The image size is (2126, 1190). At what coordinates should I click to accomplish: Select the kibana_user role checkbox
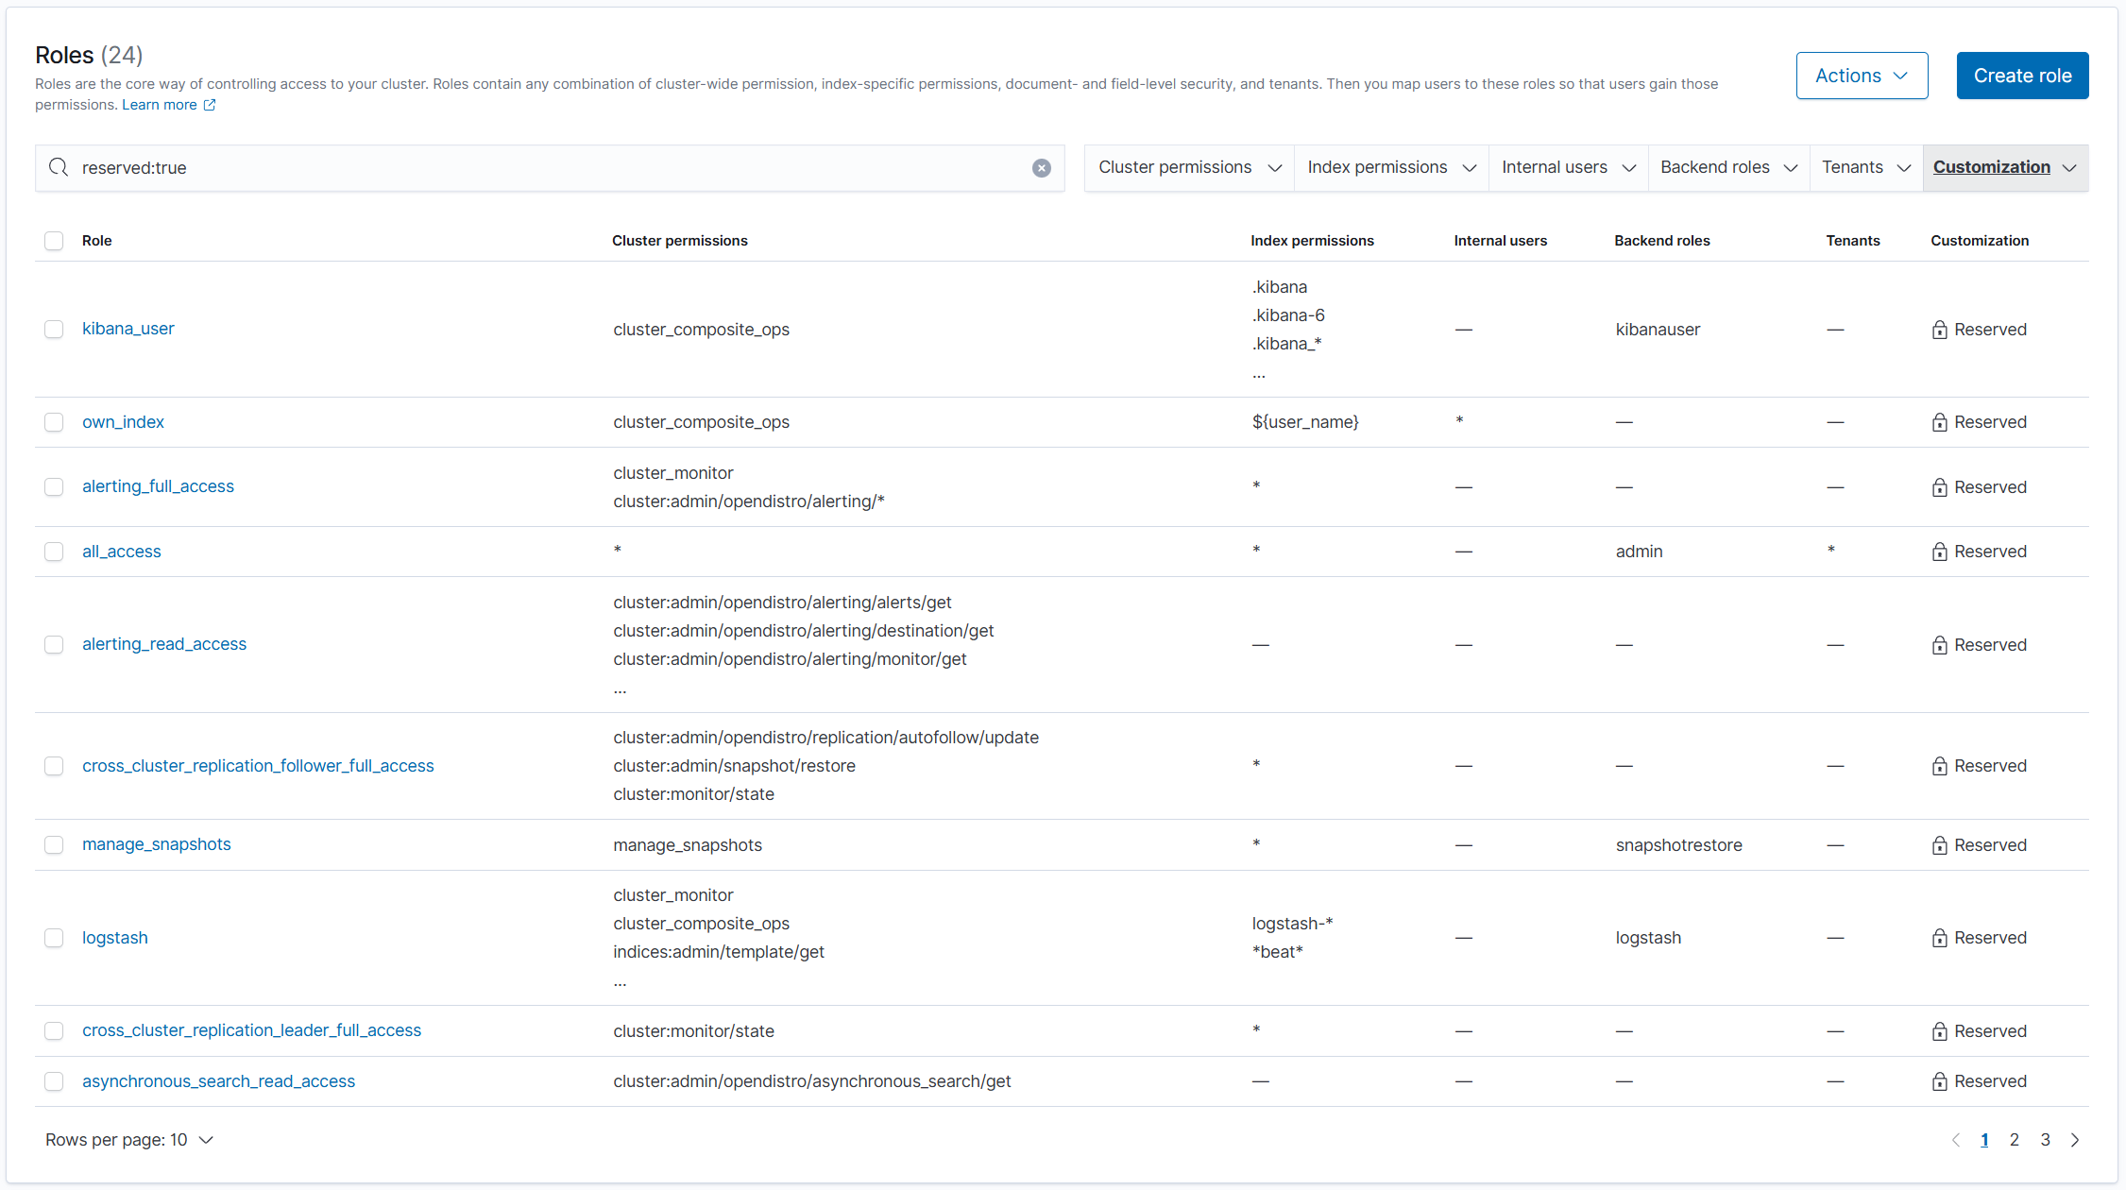(x=54, y=329)
